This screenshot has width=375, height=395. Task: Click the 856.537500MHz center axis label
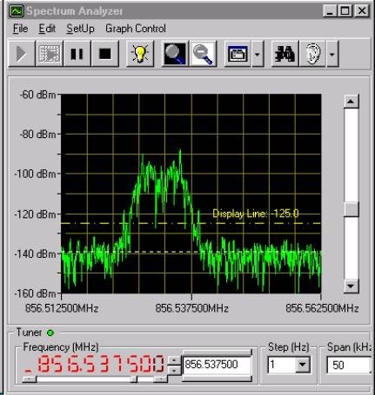click(x=191, y=308)
